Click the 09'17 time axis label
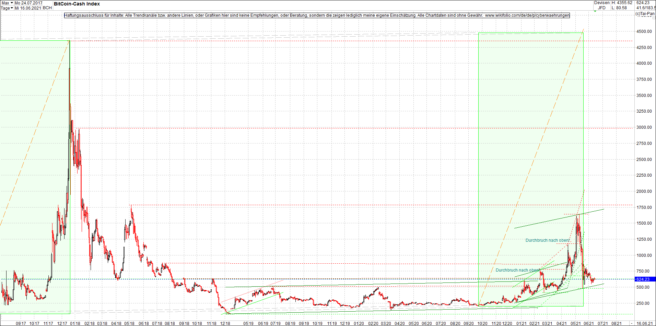The width and height of the screenshot is (656, 326). [x=21, y=324]
